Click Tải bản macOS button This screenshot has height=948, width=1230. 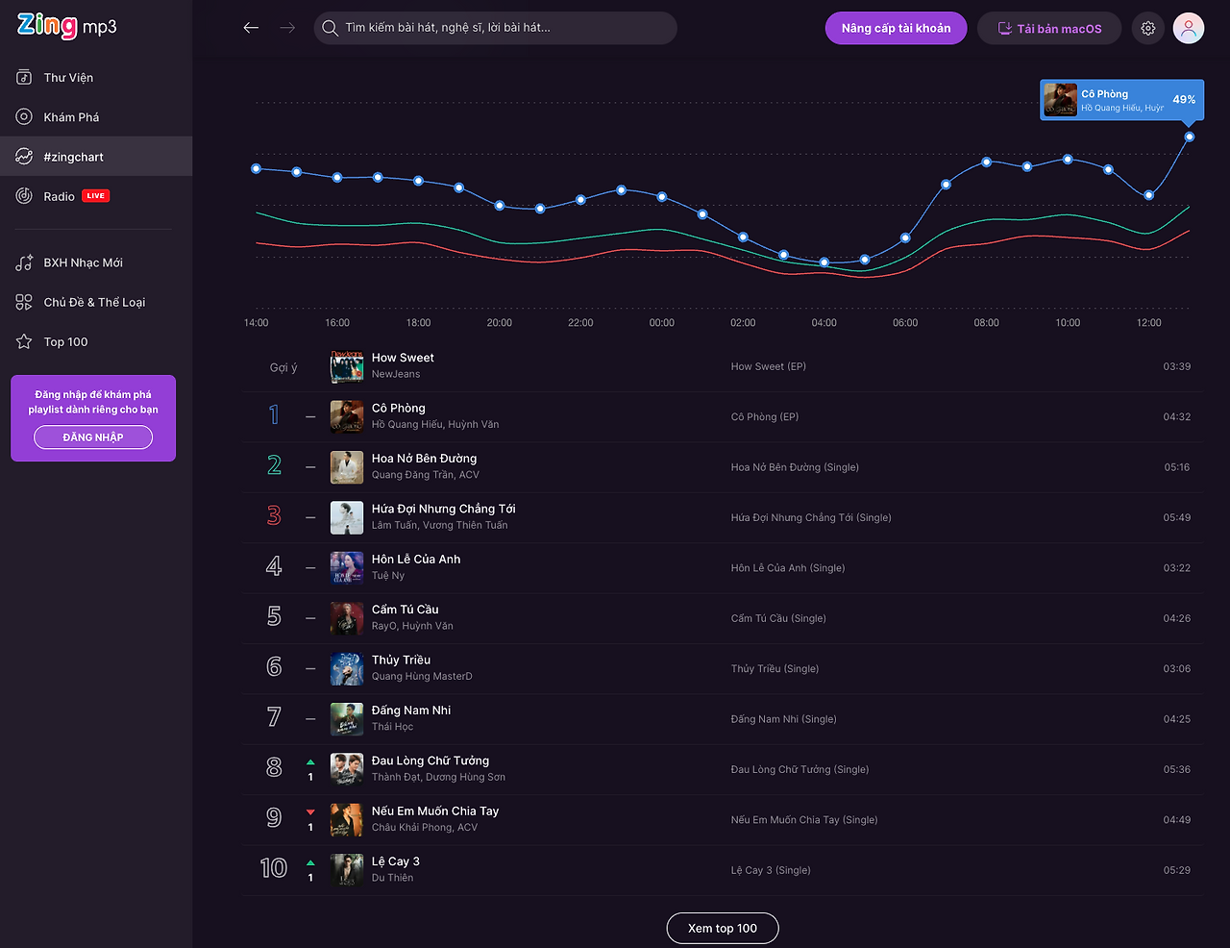point(1049,28)
